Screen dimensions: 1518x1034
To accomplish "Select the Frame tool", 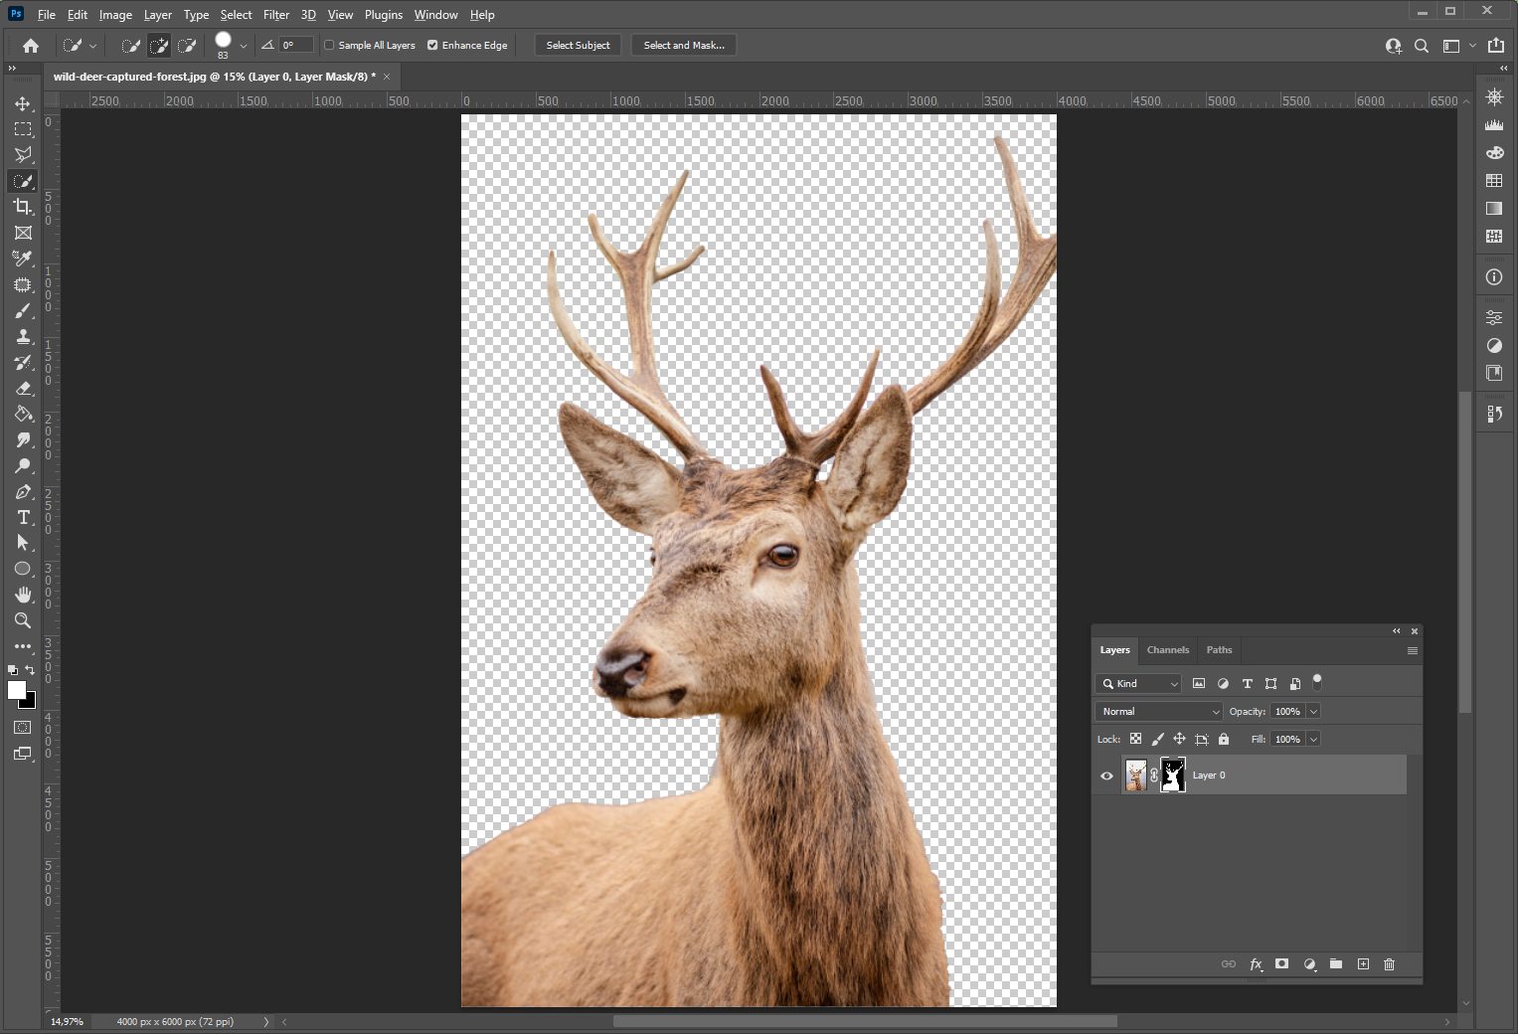I will (23, 233).
